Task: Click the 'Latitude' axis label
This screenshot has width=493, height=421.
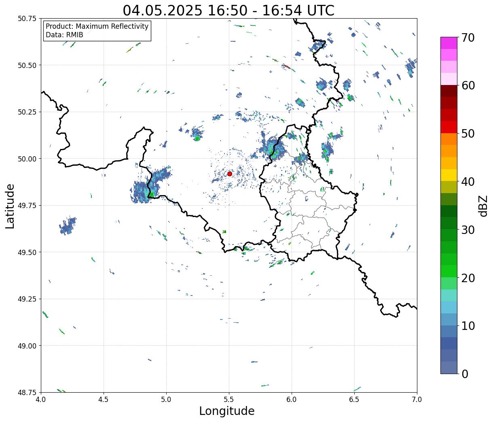Action: click(10, 206)
